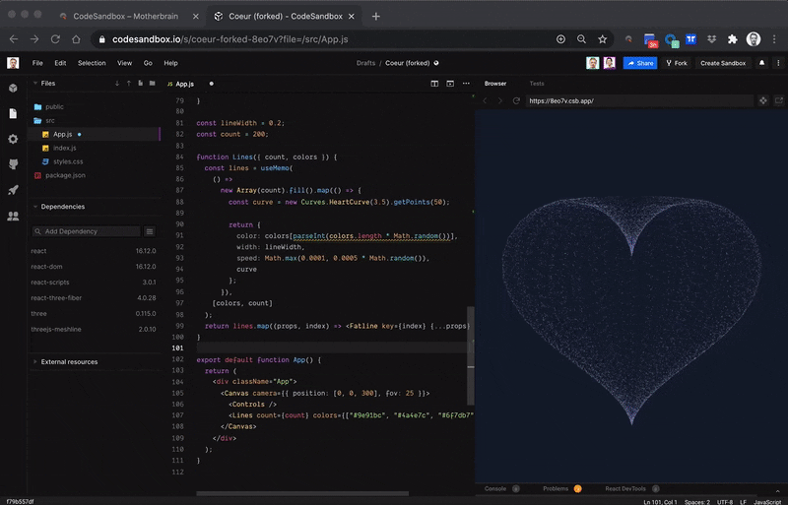Click the Create Sandbox button
The height and width of the screenshot is (505, 788).
[722, 63]
